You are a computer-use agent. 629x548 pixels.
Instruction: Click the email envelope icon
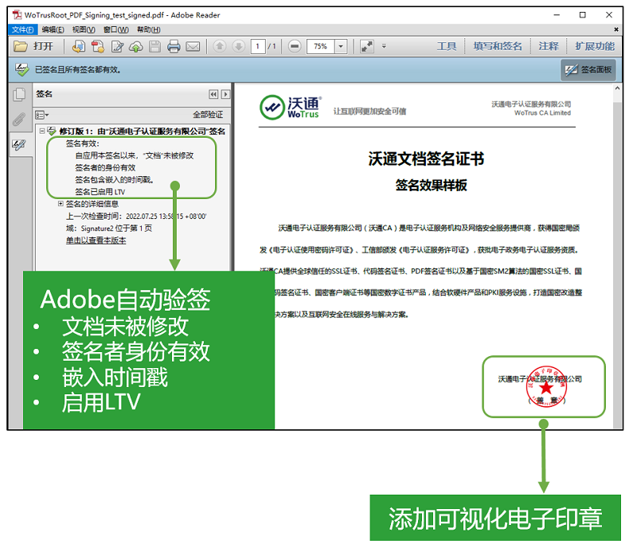(x=193, y=47)
